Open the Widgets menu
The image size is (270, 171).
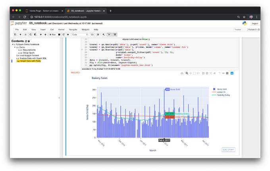tap(85, 30)
